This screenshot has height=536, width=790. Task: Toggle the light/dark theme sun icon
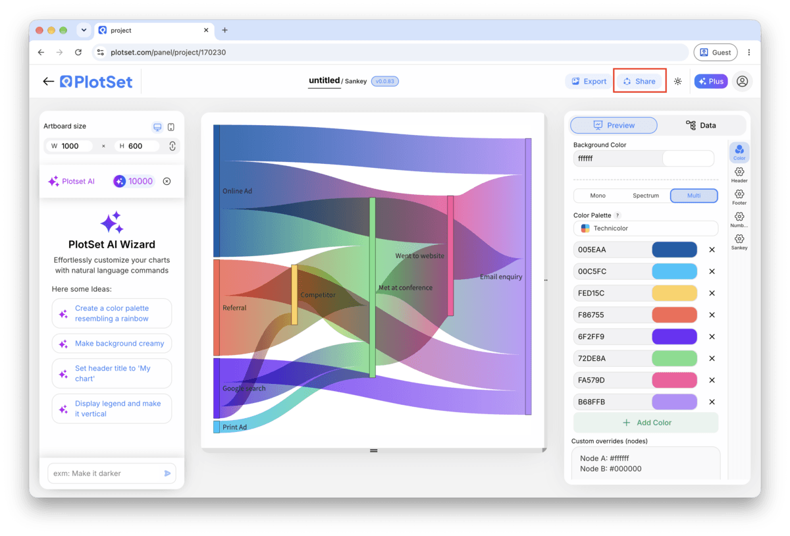coord(677,82)
